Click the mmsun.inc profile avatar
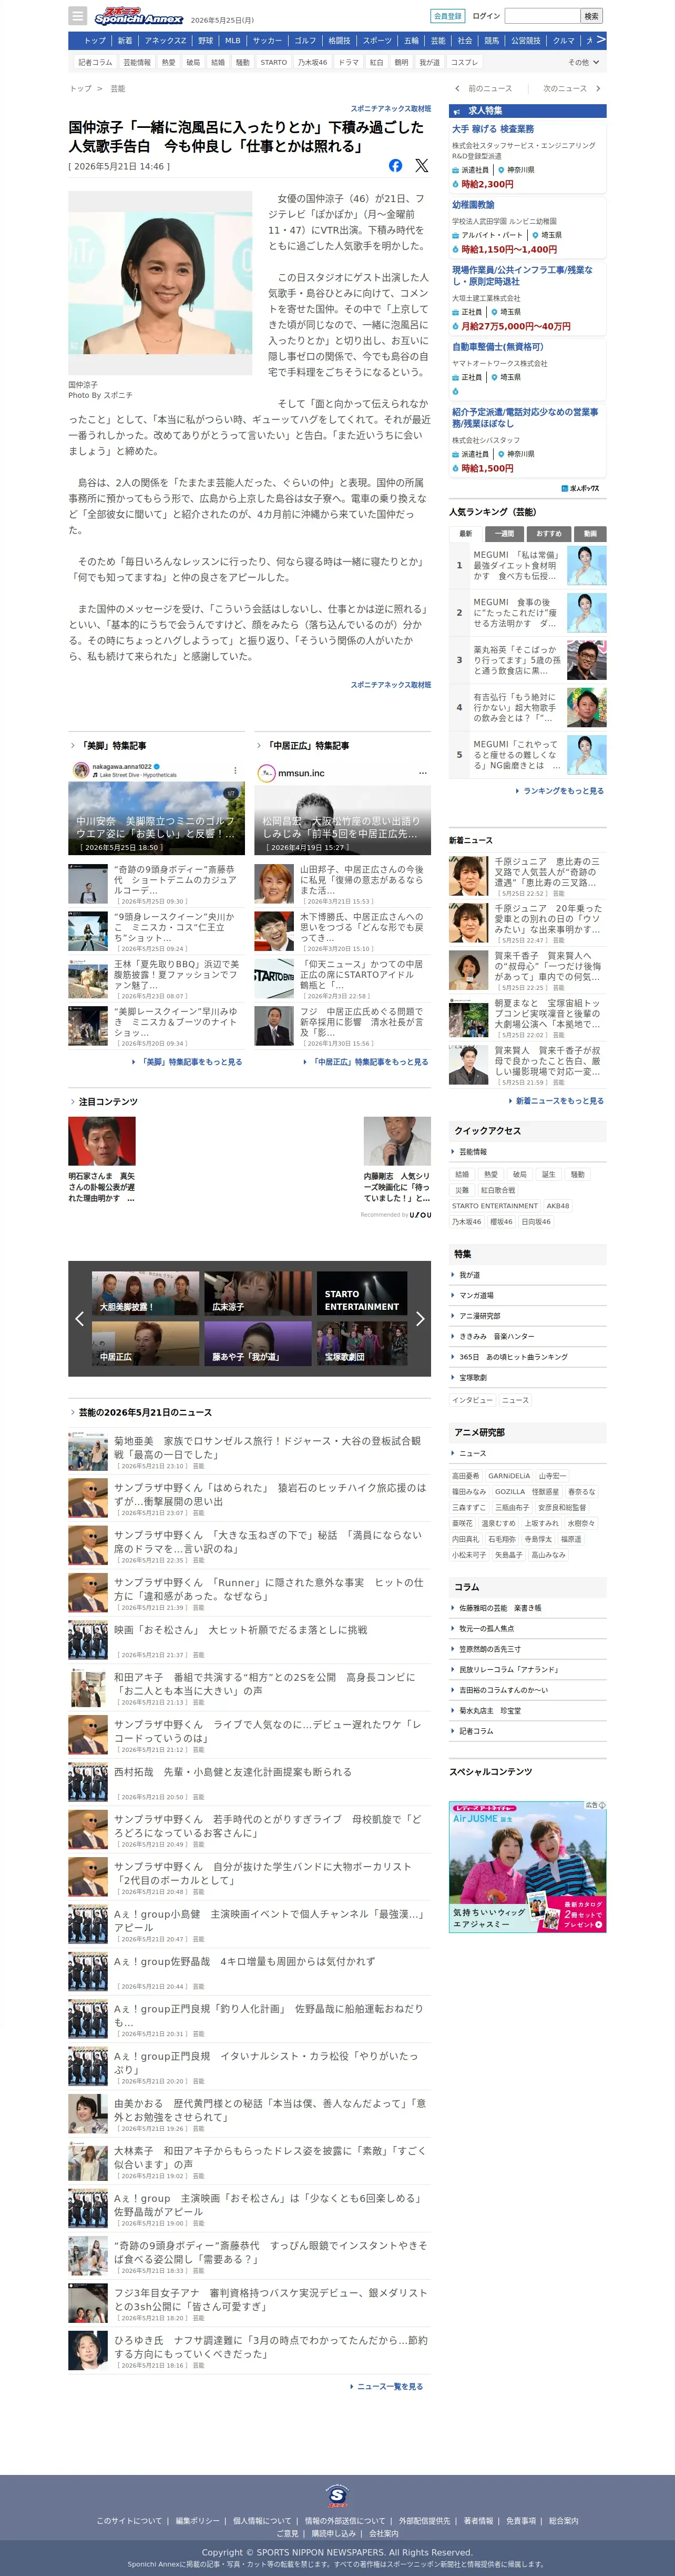Image resolution: width=675 pixels, height=2576 pixels. click(x=265, y=773)
